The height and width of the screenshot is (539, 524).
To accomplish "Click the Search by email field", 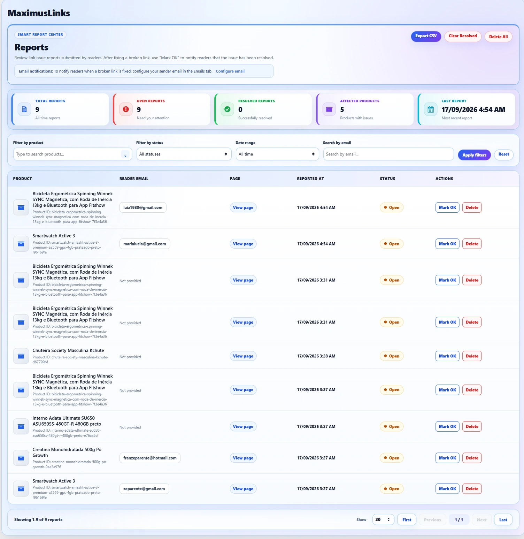I will (x=388, y=154).
